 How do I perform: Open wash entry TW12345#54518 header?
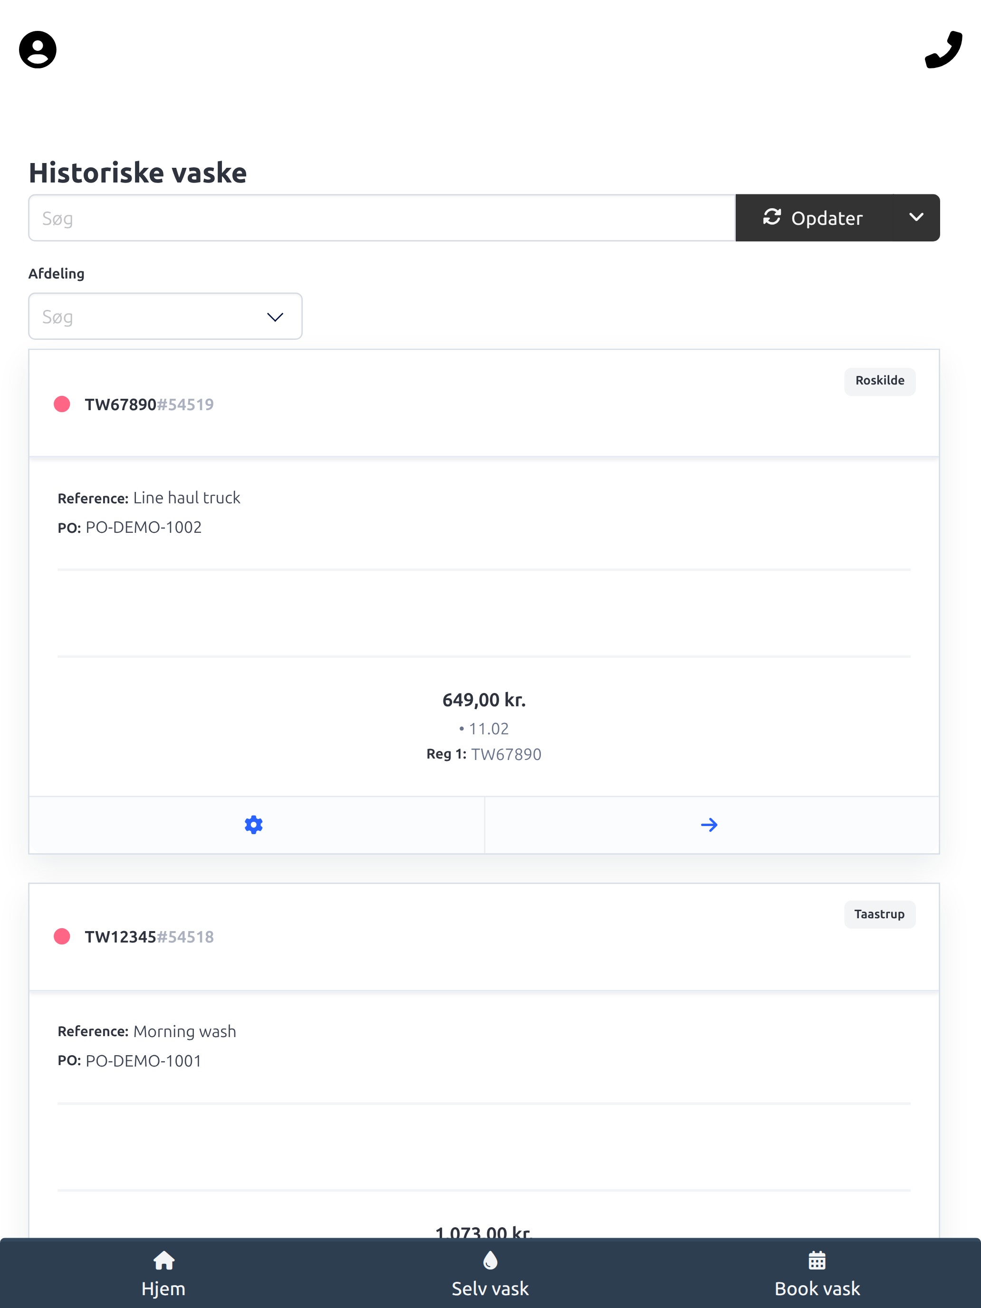tap(484, 937)
